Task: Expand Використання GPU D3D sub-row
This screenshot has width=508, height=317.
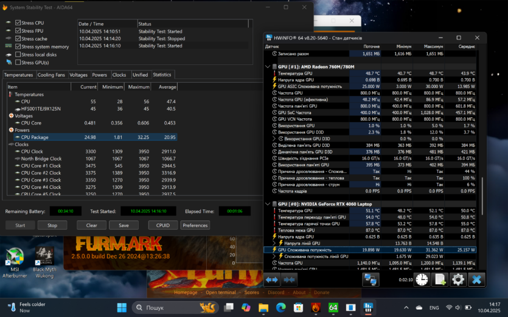Action: coord(274,138)
